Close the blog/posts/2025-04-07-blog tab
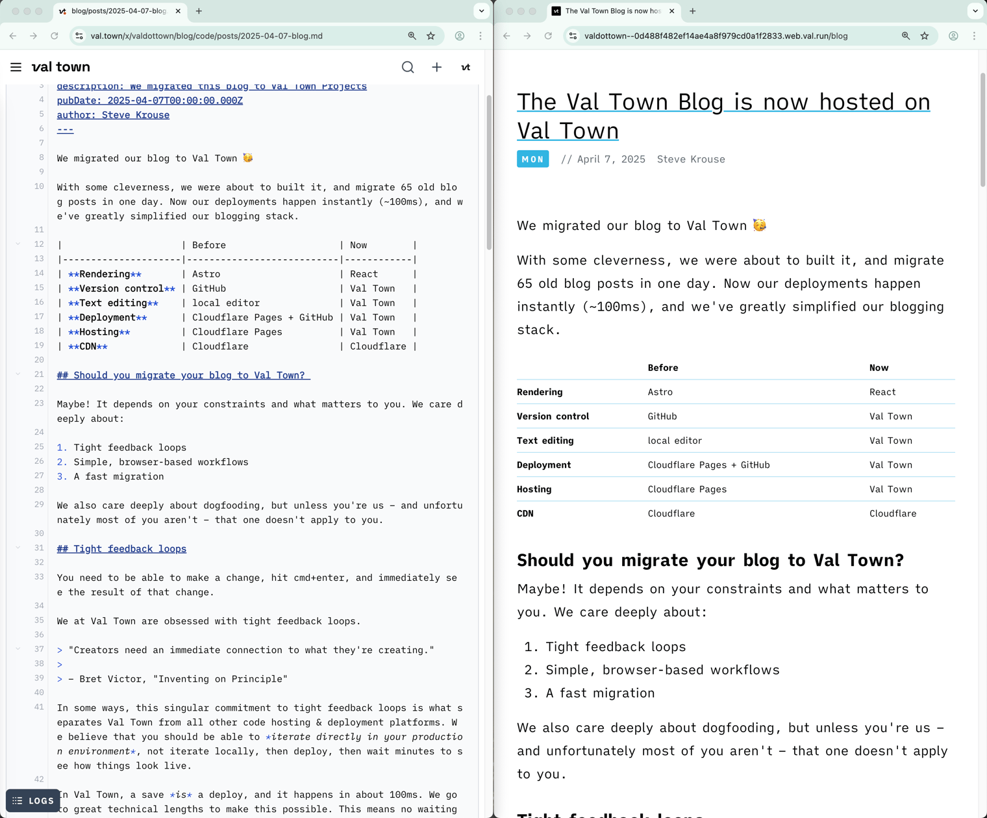 [x=178, y=11]
